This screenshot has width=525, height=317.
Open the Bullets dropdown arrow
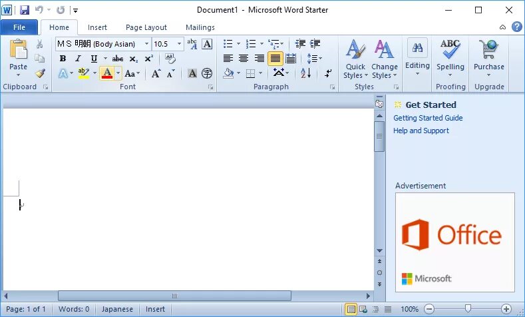[x=238, y=44]
